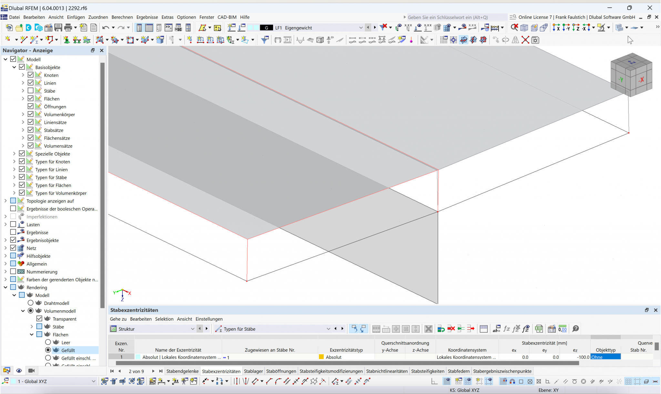Enable the Stäbe checkbox under Basisobjekte

31,91
